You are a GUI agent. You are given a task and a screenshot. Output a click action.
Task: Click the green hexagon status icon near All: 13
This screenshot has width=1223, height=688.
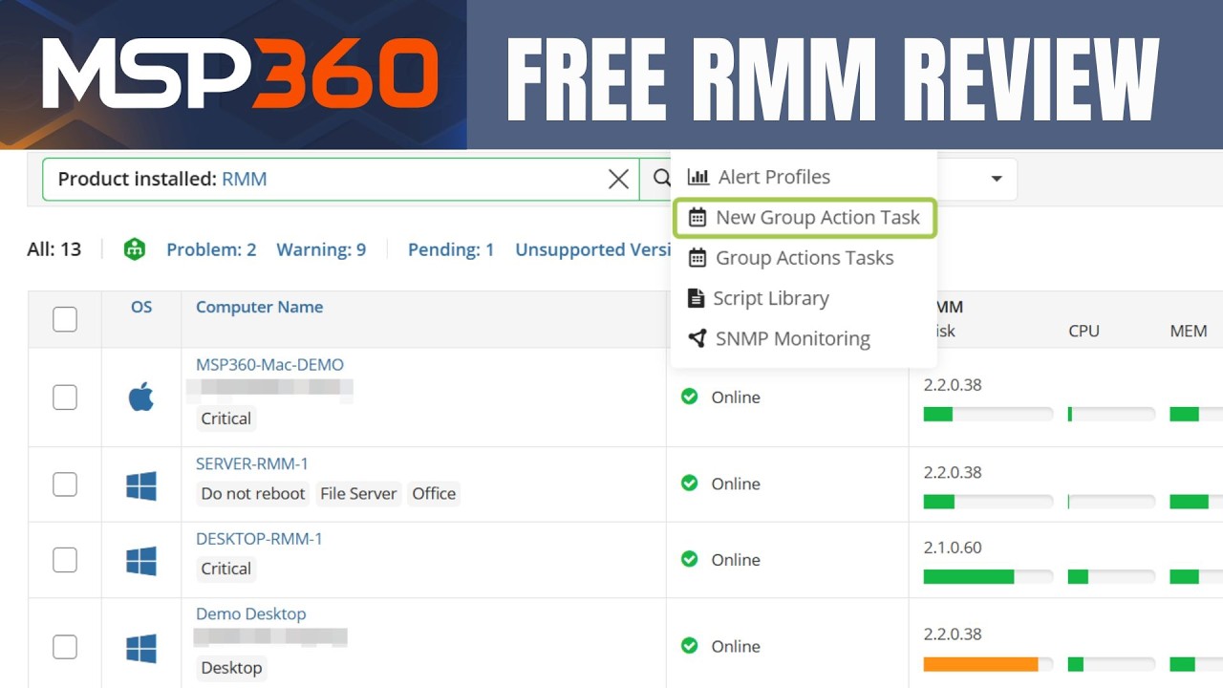click(x=135, y=249)
